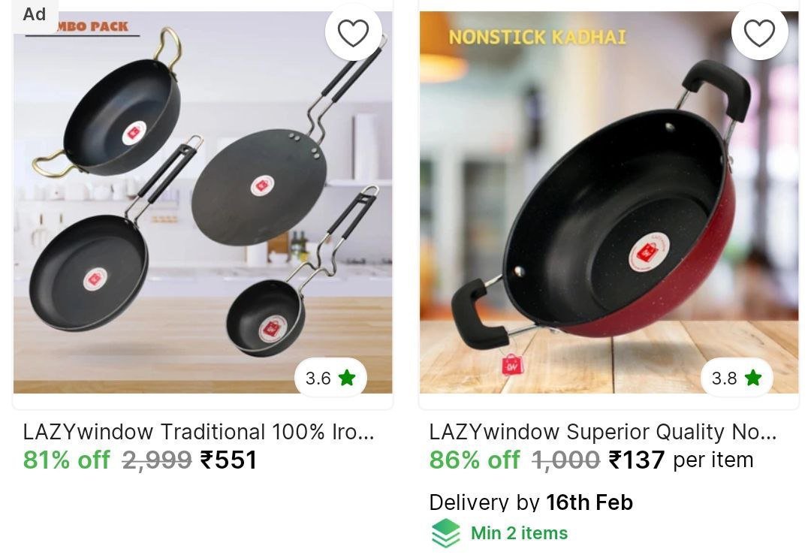The width and height of the screenshot is (811, 555).
Task: Tap the ₹137 per item price
Action: pyautogui.click(x=680, y=460)
